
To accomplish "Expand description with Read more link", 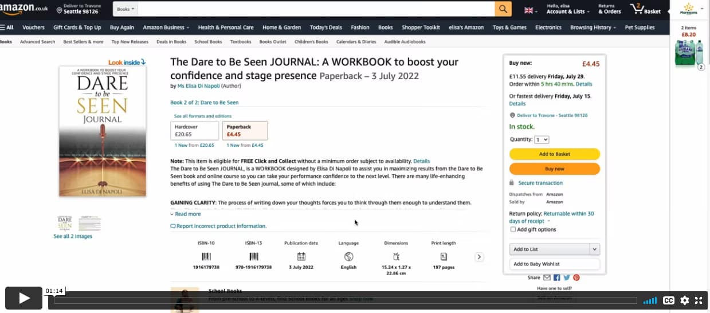I will 187,214.
